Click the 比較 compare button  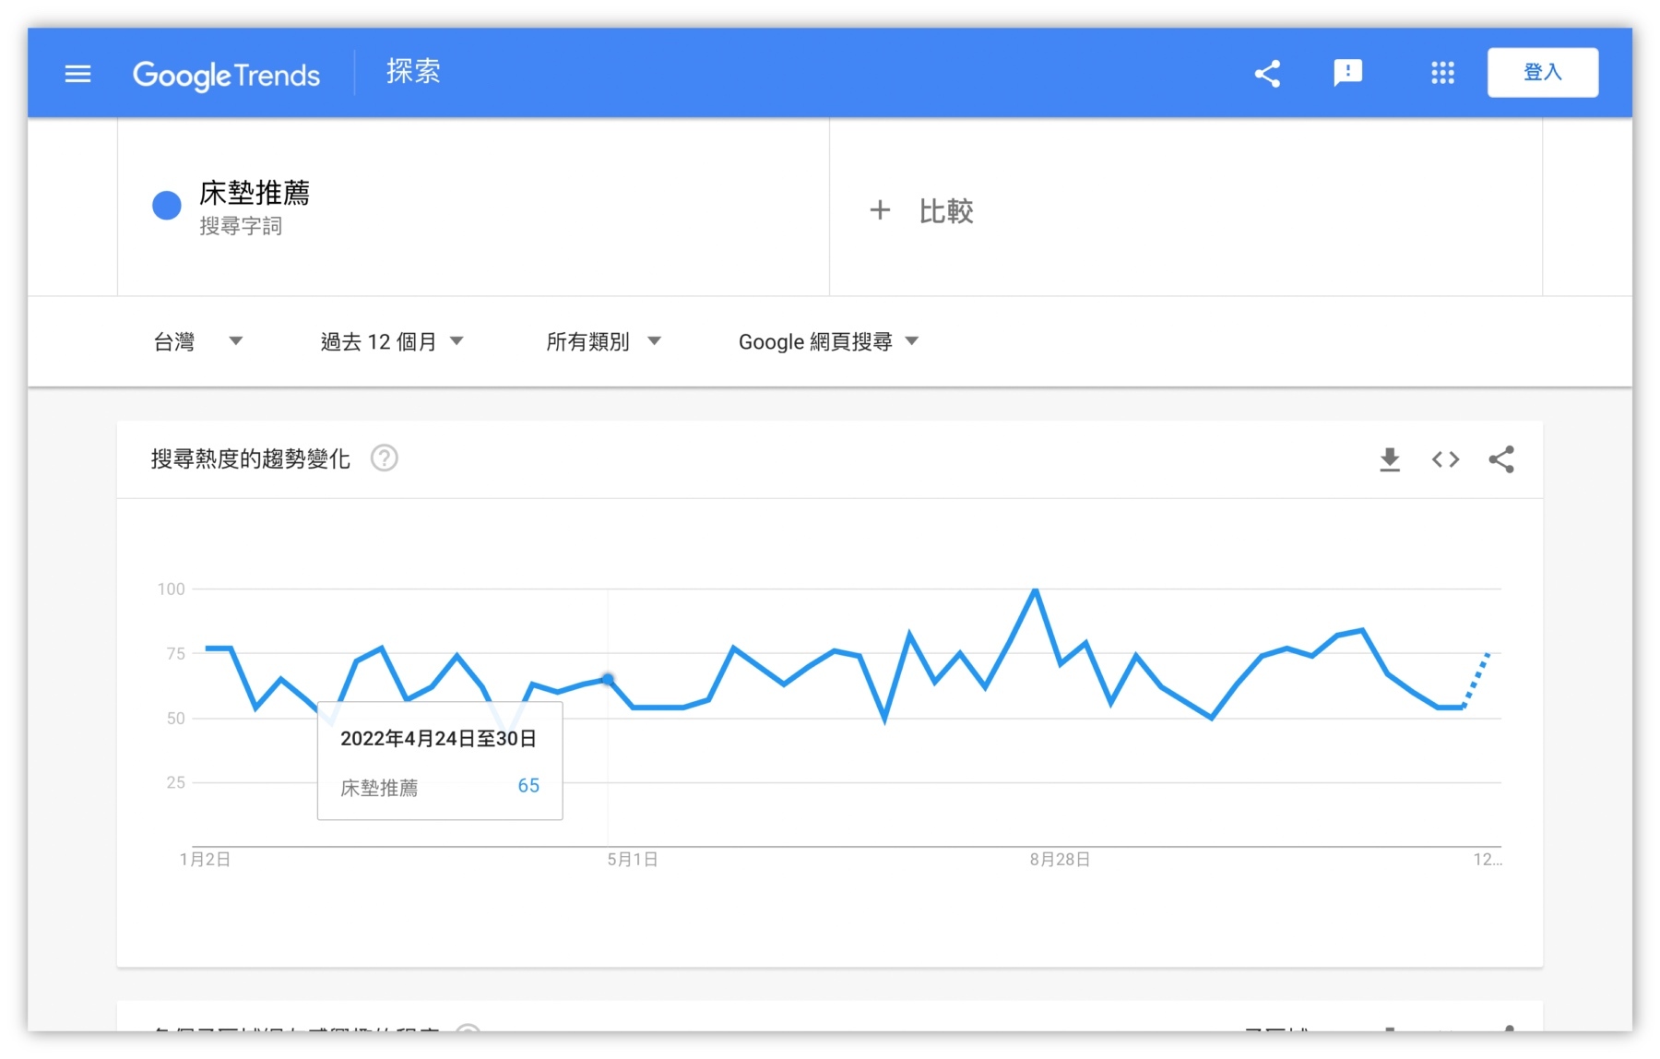coord(945,210)
